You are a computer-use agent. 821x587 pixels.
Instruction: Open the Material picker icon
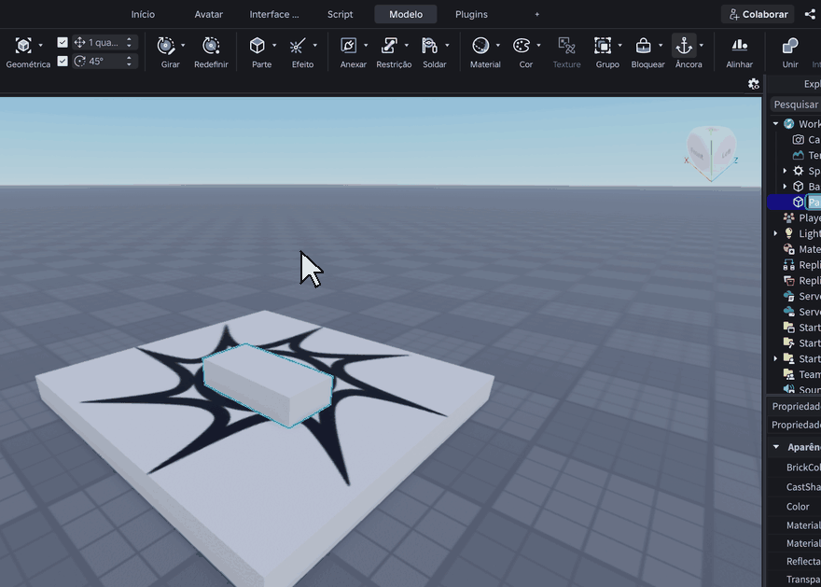480,46
